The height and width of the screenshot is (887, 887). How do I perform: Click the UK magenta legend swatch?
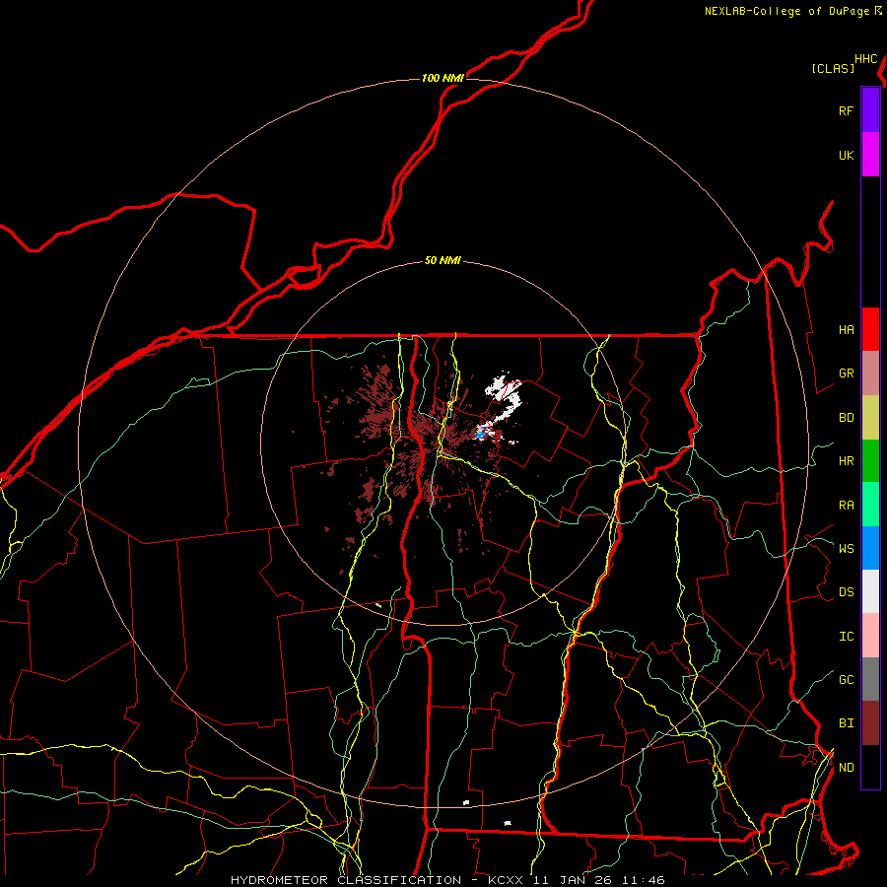(x=870, y=155)
